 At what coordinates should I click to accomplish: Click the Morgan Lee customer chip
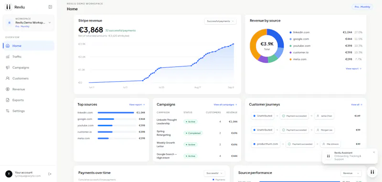click(324, 130)
